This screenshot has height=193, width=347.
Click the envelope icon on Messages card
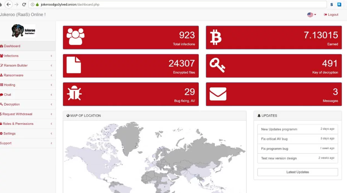218,94
